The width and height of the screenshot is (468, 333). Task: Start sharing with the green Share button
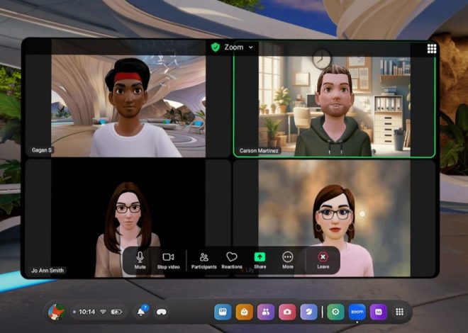click(260, 260)
